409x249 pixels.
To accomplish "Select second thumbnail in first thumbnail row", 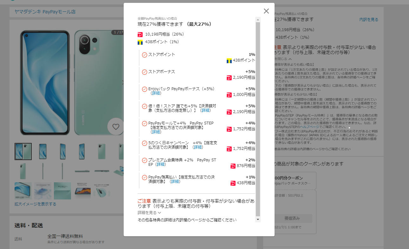I will tap(43, 151).
